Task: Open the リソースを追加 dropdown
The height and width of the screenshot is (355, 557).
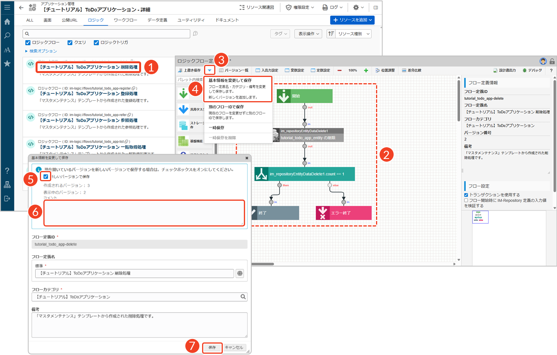Action: [x=352, y=20]
